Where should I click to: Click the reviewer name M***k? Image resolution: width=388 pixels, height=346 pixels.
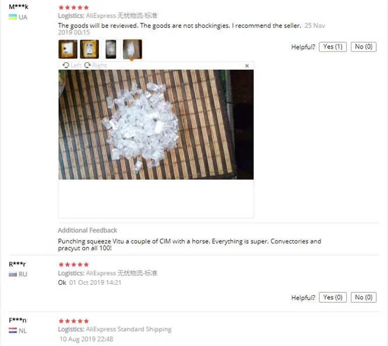[x=19, y=6]
